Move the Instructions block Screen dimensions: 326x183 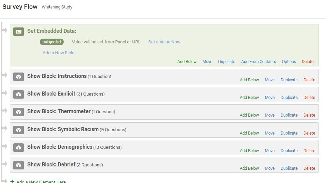[270, 80]
